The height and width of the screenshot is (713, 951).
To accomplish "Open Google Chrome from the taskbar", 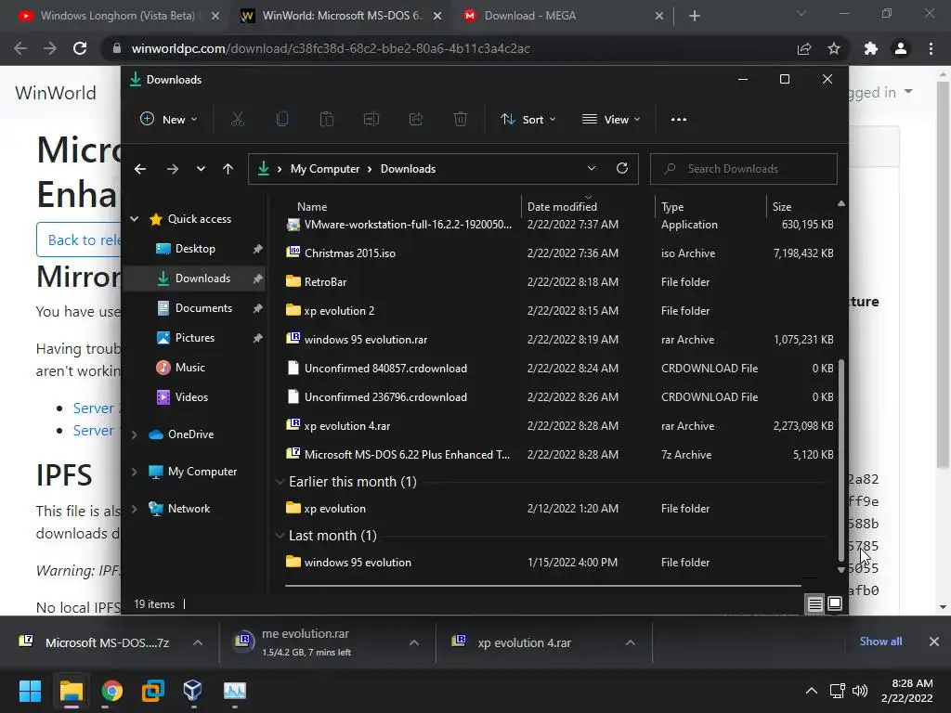I will (x=112, y=691).
